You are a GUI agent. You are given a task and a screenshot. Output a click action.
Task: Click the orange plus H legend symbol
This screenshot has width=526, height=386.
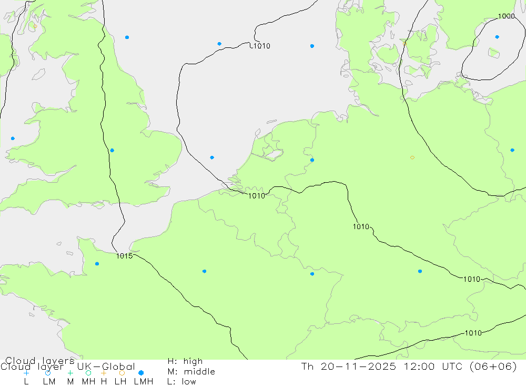pyautogui.click(x=104, y=373)
